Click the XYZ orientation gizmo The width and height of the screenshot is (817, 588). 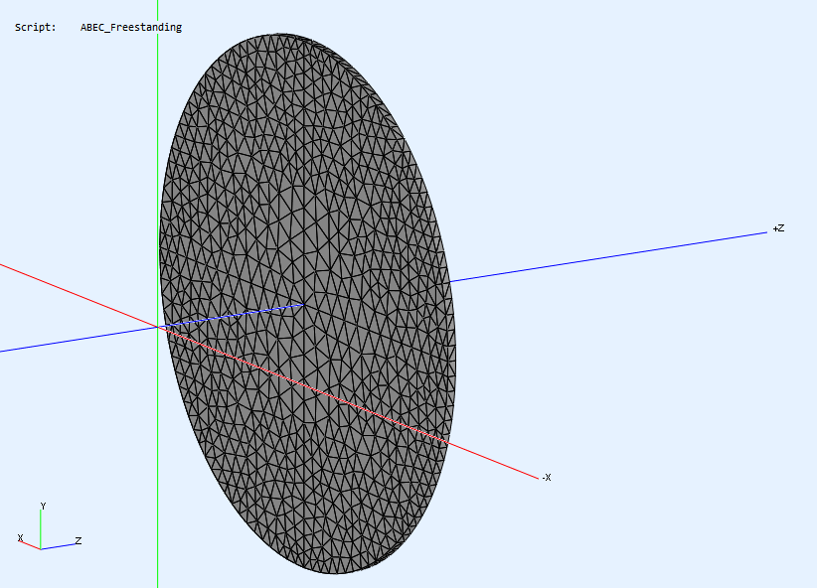tap(50, 526)
